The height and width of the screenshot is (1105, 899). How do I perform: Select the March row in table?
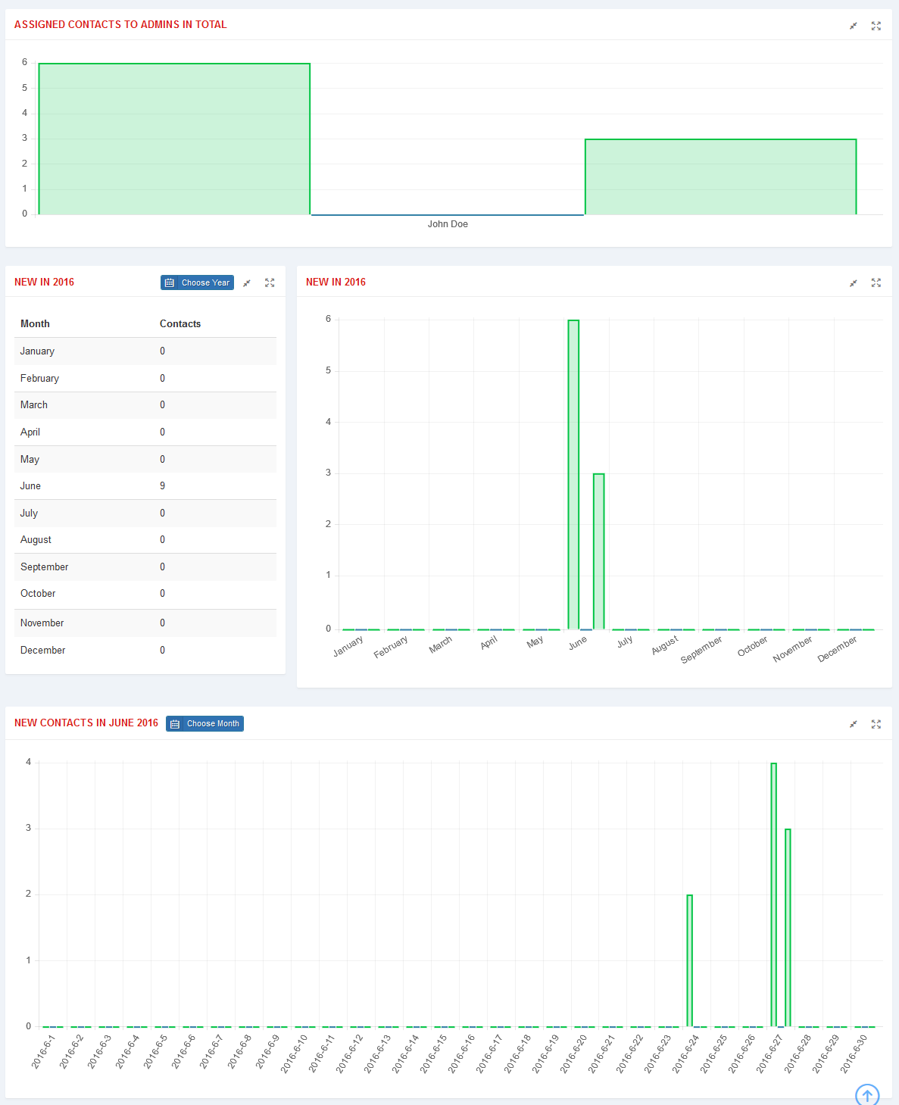pos(145,405)
